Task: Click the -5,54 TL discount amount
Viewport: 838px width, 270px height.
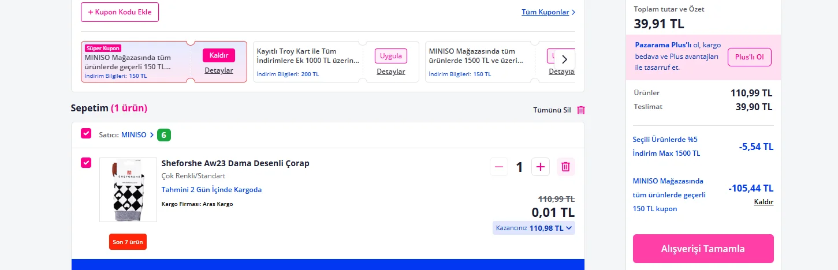Action: tap(756, 147)
